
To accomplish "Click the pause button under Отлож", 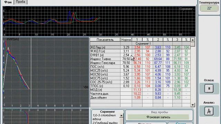I will pos(209,89).
